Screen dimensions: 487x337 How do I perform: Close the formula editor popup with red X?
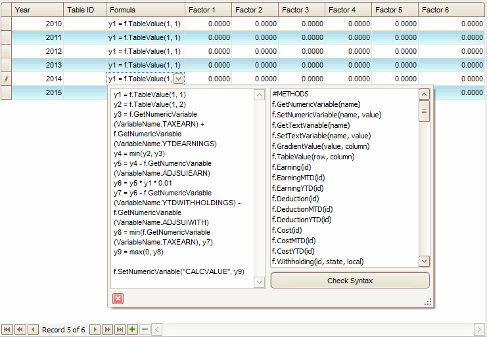click(118, 298)
